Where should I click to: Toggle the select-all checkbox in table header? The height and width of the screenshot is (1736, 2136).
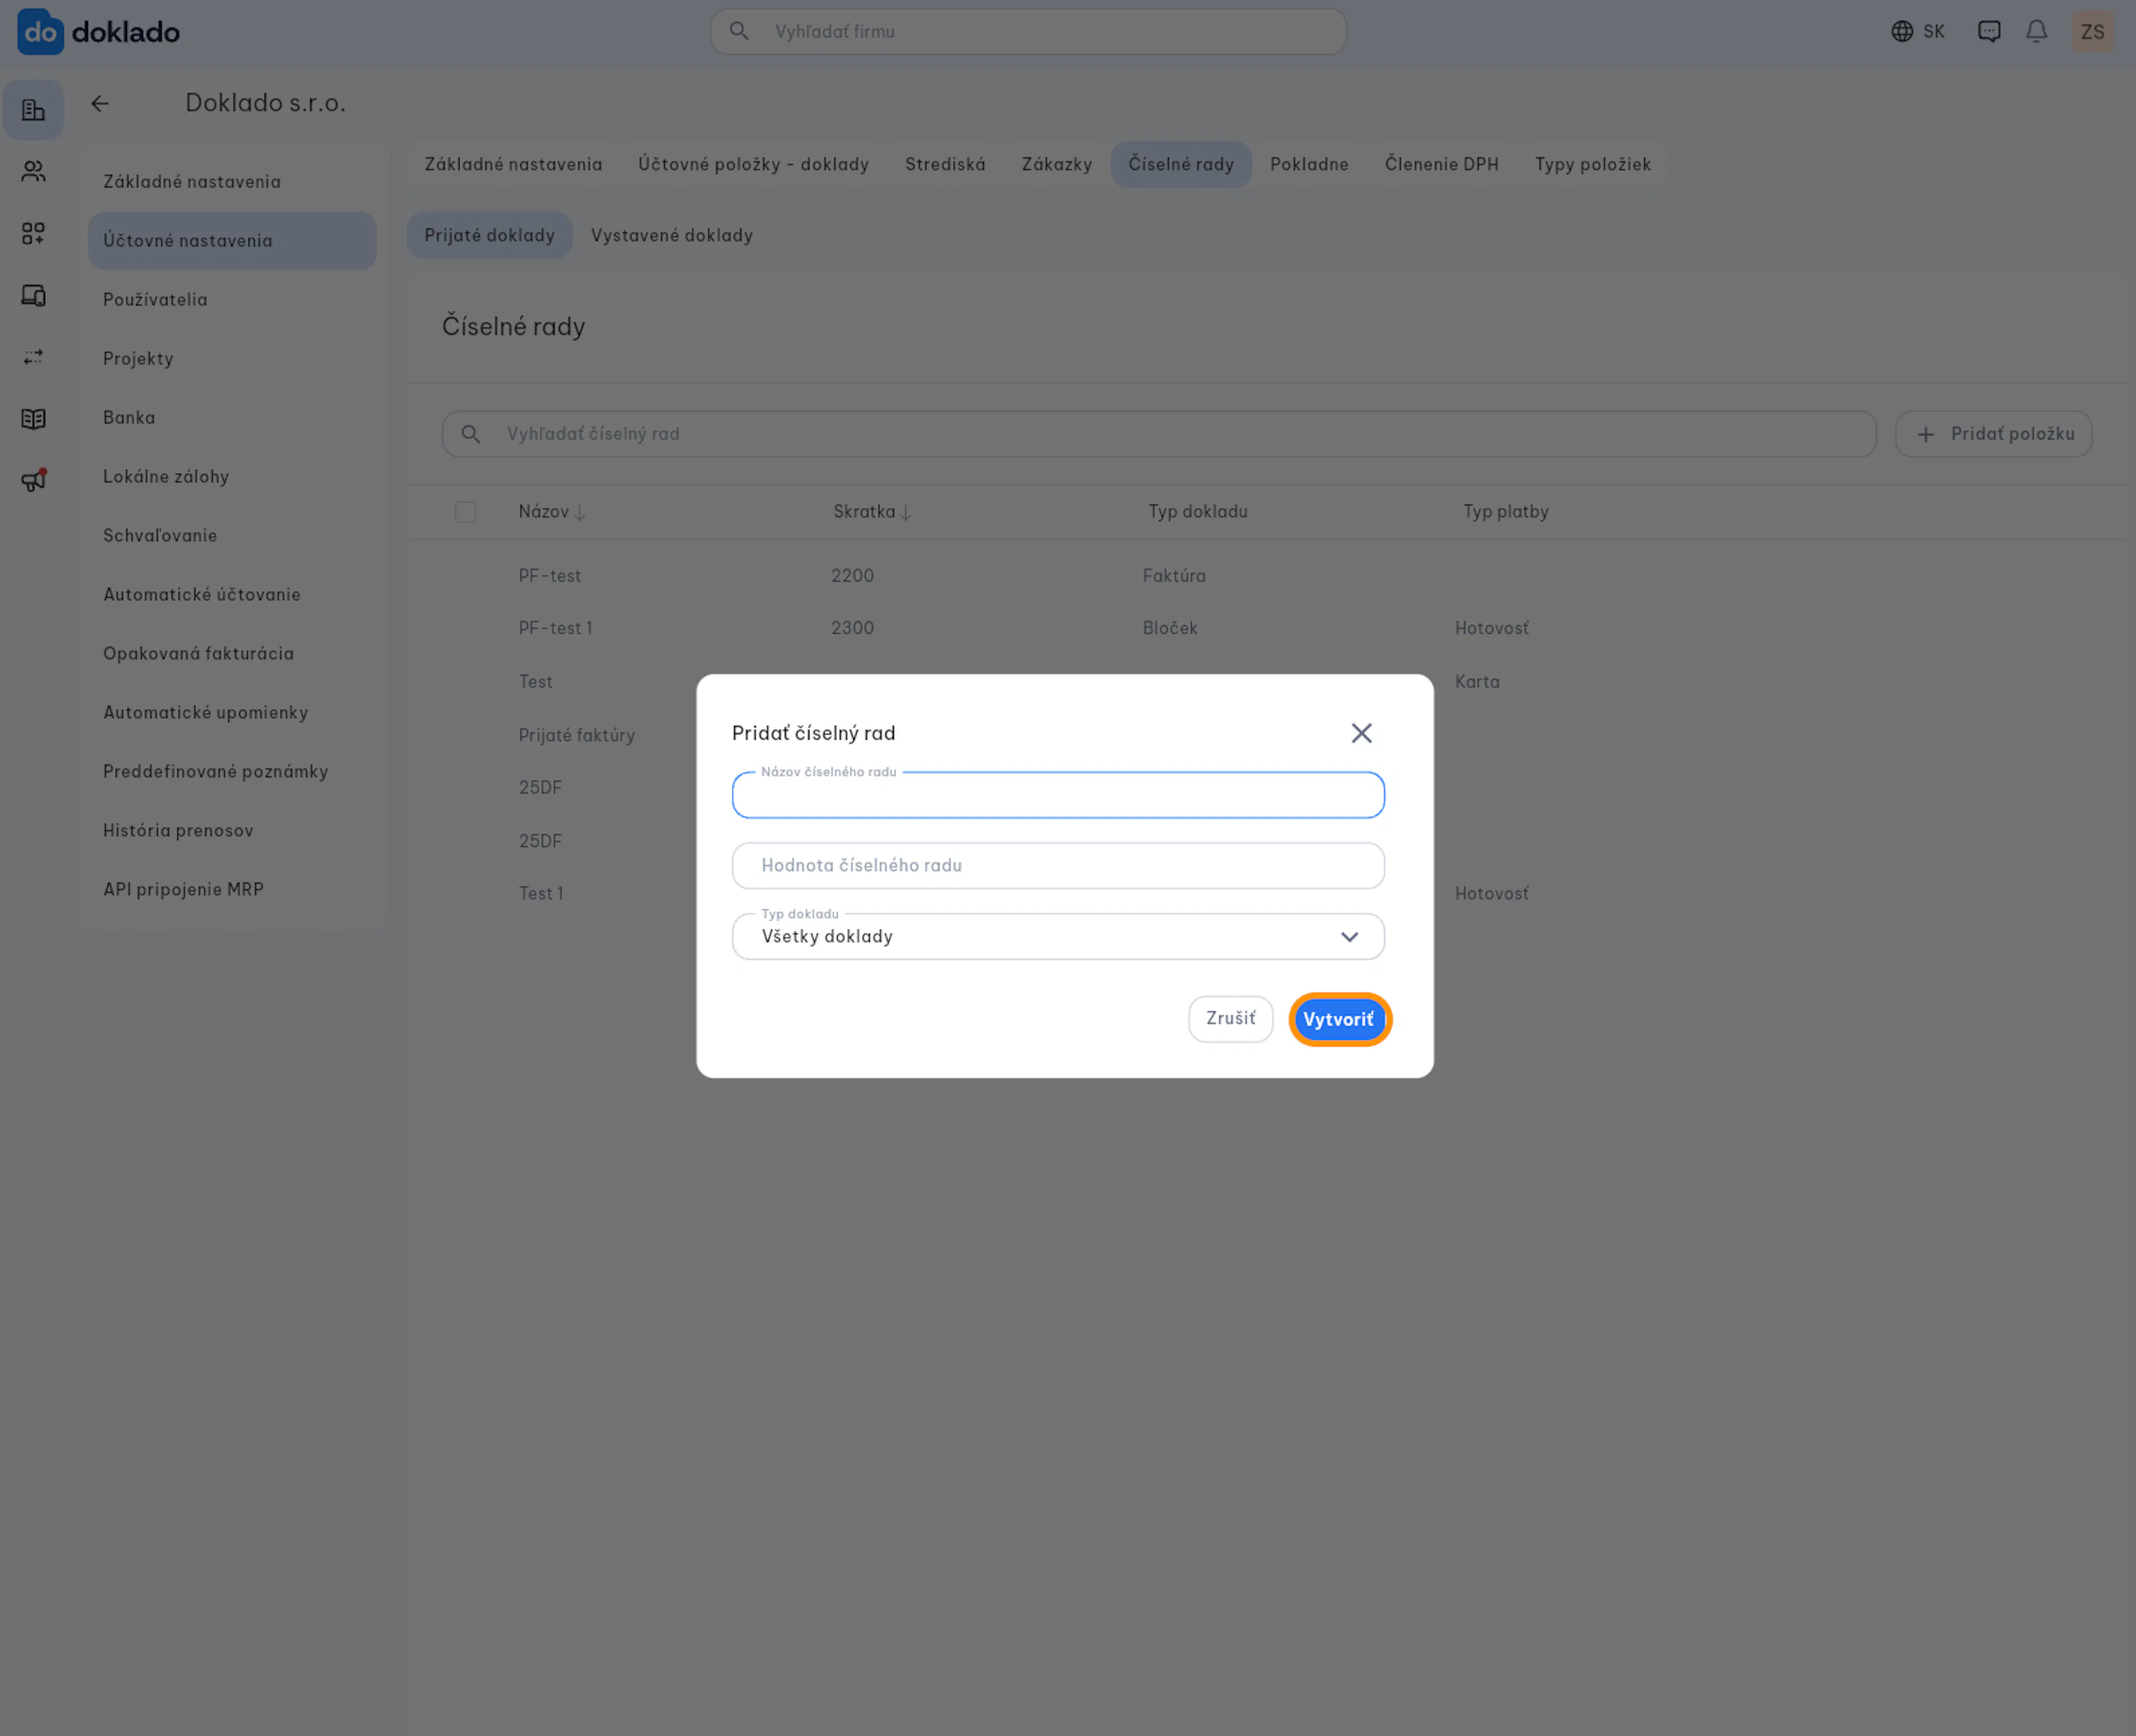point(465,512)
